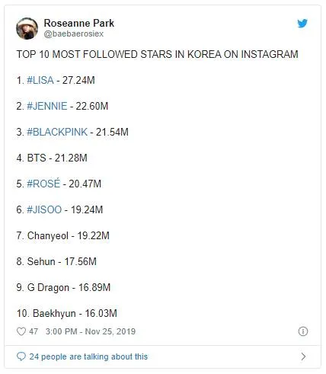Open the #BLACKPINK hashtag link
The width and height of the screenshot is (326, 374).
point(57,132)
